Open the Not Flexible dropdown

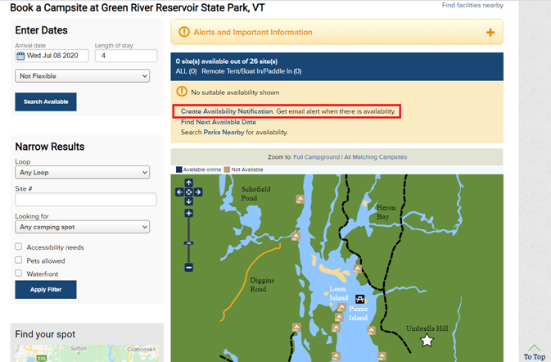point(82,76)
